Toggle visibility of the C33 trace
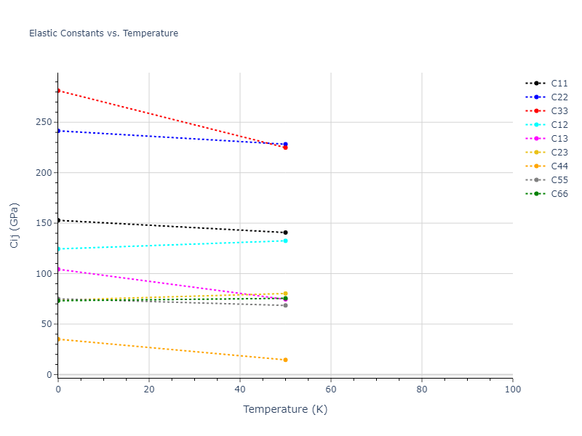The height and width of the screenshot is (436, 582). (x=559, y=111)
